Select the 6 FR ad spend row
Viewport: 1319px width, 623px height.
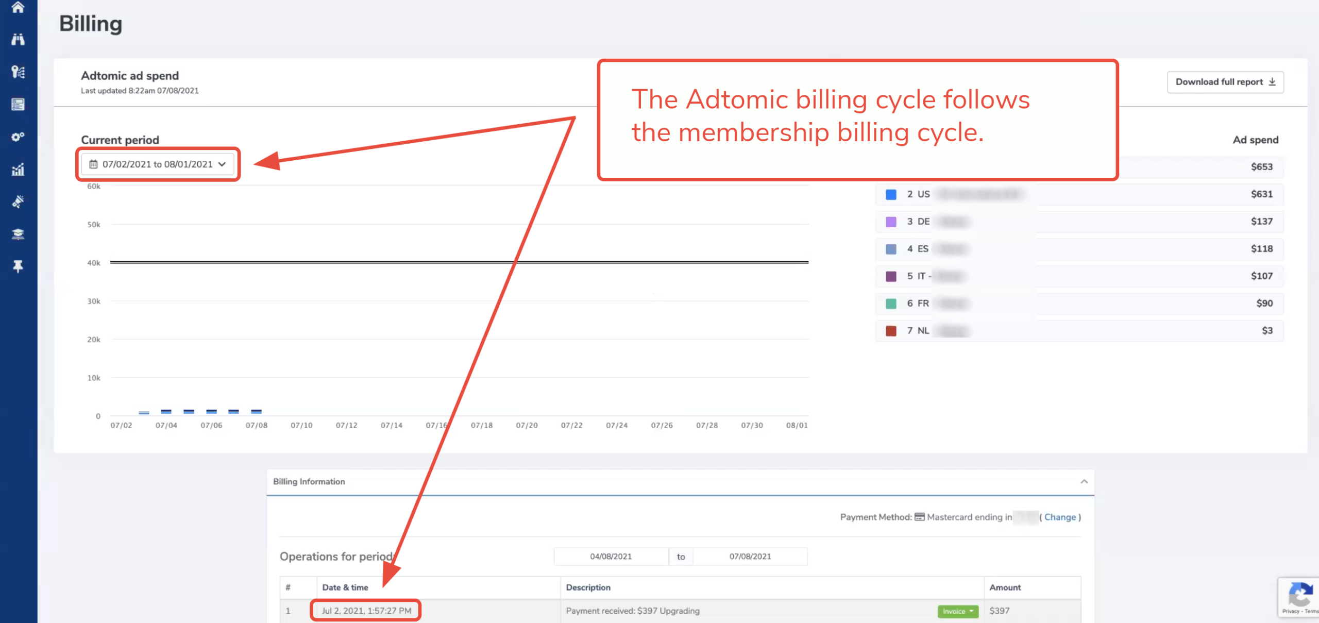[x=1079, y=304]
